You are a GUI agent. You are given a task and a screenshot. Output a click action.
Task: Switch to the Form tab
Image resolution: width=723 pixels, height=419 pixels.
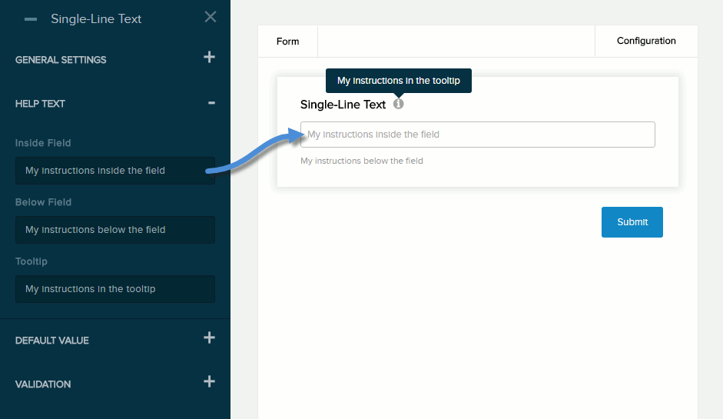click(287, 42)
